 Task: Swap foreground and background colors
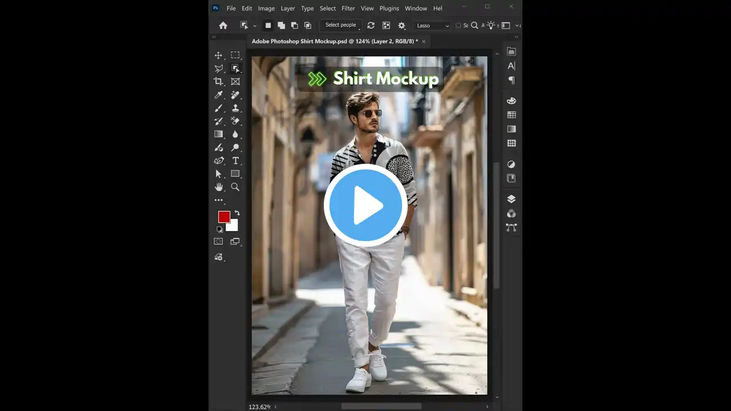click(237, 213)
